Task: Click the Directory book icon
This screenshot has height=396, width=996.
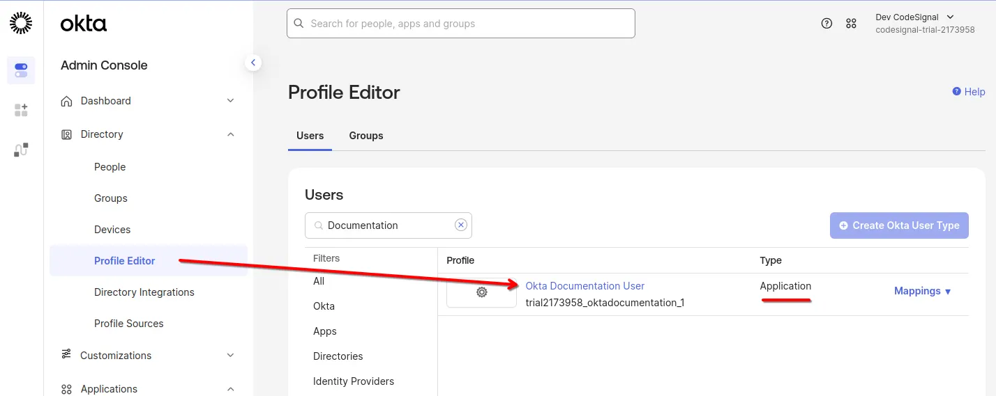Action: coord(66,134)
